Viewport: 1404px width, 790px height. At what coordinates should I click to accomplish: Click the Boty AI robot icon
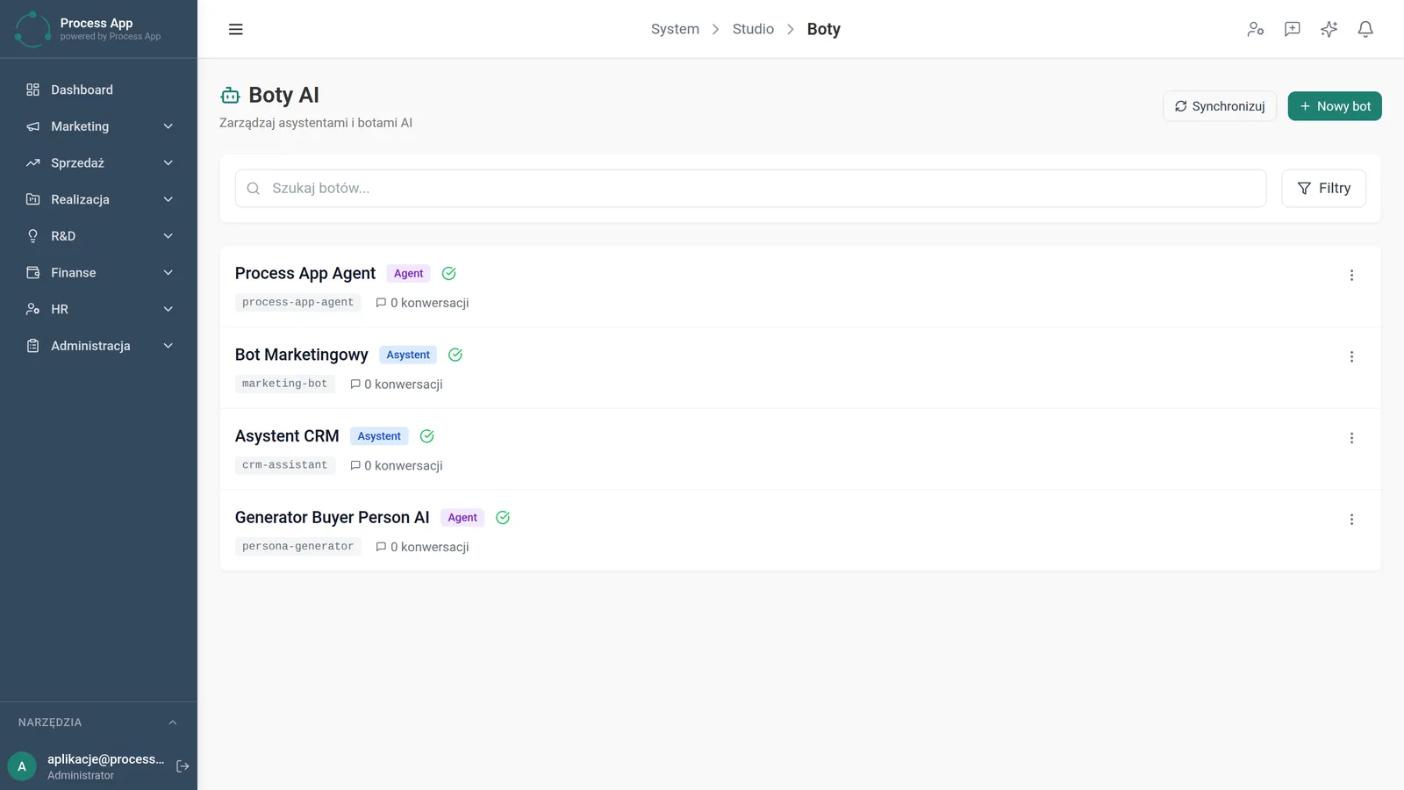tap(230, 95)
